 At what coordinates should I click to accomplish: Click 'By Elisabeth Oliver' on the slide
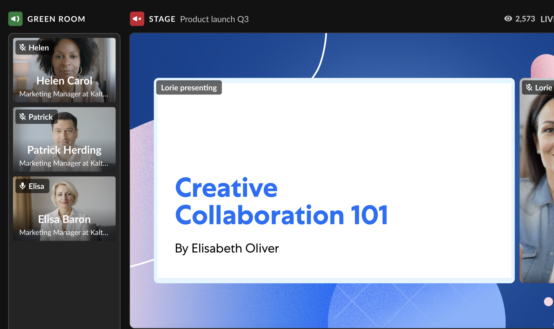tap(227, 248)
